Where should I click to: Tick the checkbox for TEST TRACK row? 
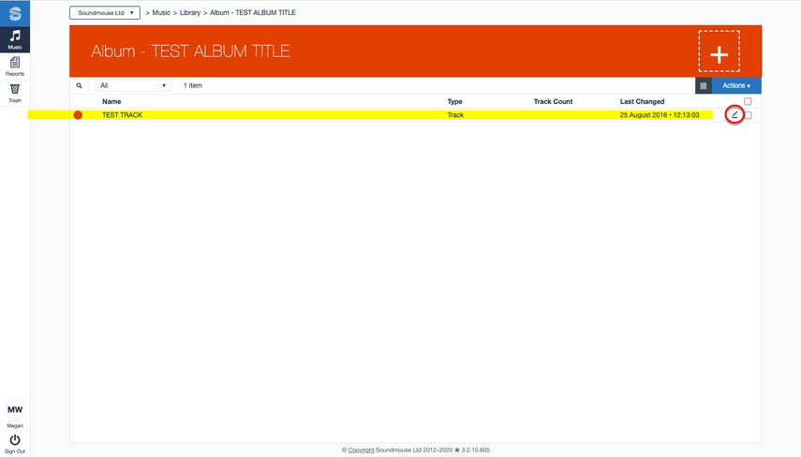click(x=748, y=115)
